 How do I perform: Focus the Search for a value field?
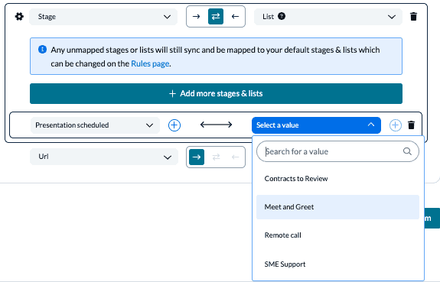click(338, 151)
